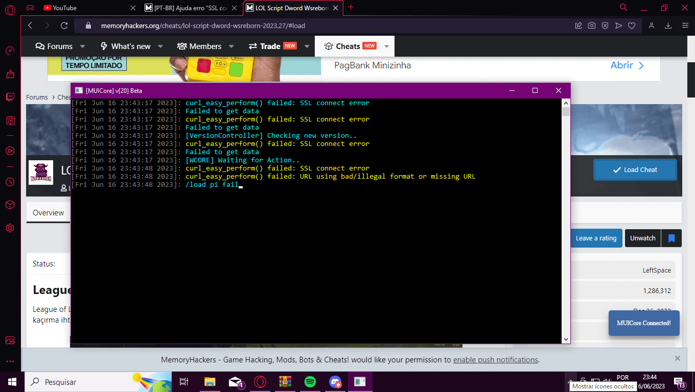Viewport: 695px width, 392px height.
Task: Open the Mail app from taskbar
Action: 236,382
